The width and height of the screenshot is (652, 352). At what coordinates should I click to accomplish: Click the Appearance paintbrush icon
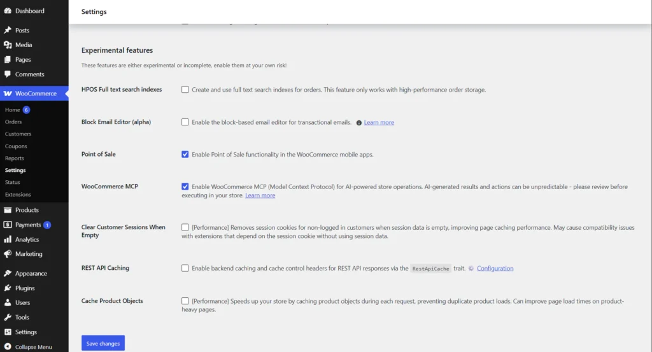[x=8, y=273]
